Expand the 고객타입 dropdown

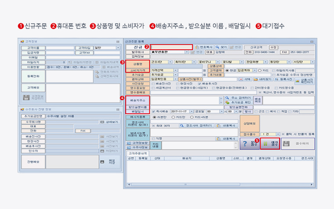[118, 47]
